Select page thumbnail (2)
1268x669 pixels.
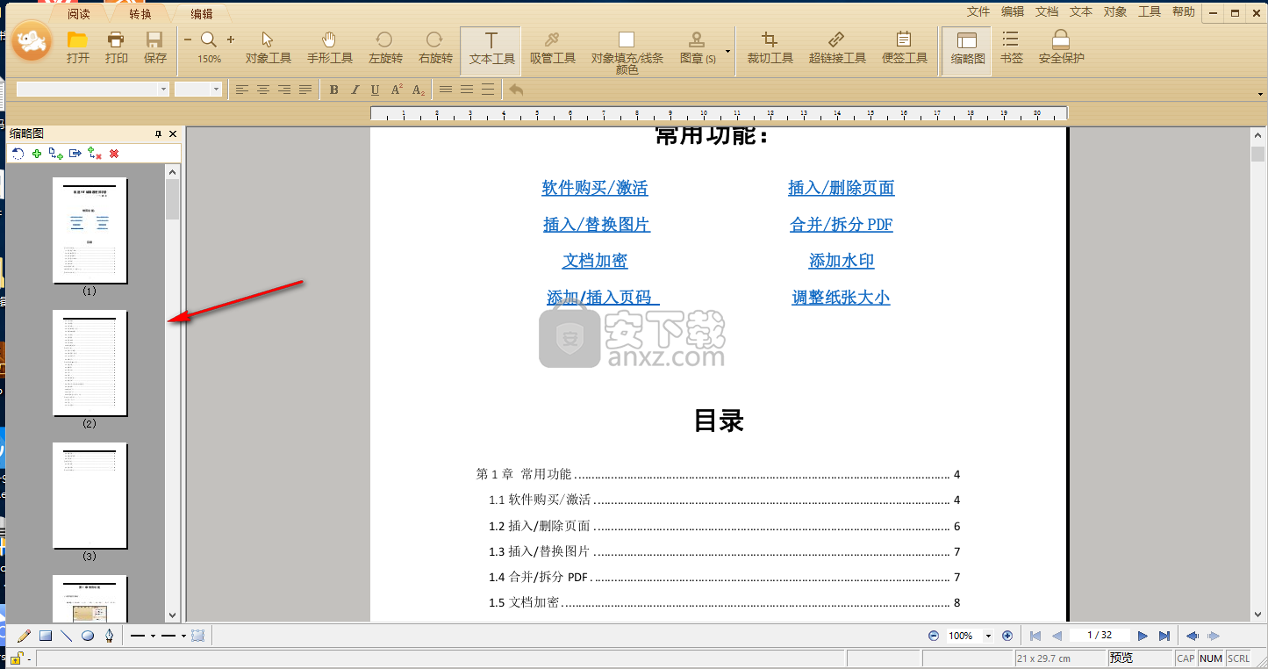90,363
